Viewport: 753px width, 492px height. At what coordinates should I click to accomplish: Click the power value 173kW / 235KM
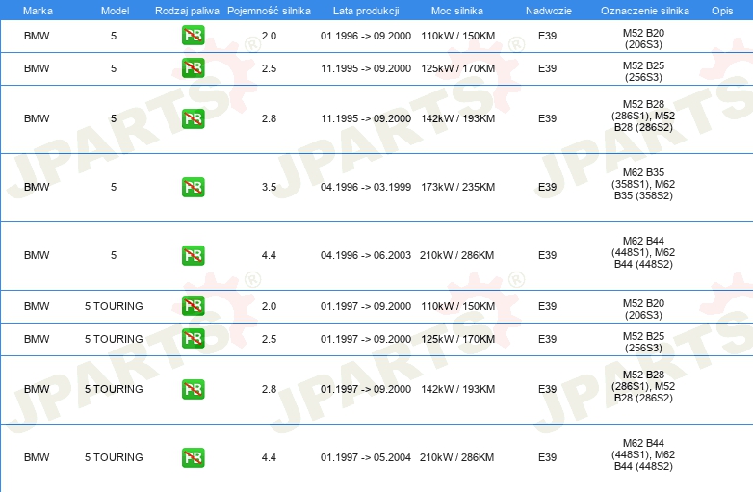tap(457, 187)
